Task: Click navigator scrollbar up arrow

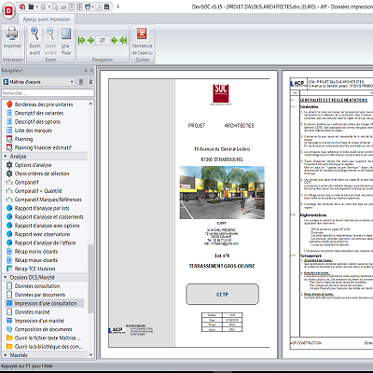Action: (x=90, y=104)
